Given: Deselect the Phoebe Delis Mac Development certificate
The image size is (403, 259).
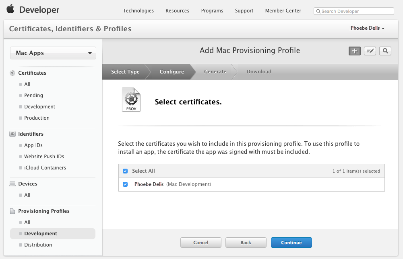Looking at the screenshot, I should 125,184.
